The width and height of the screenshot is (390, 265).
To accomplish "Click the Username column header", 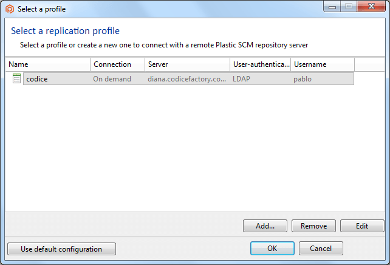I will point(323,64).
